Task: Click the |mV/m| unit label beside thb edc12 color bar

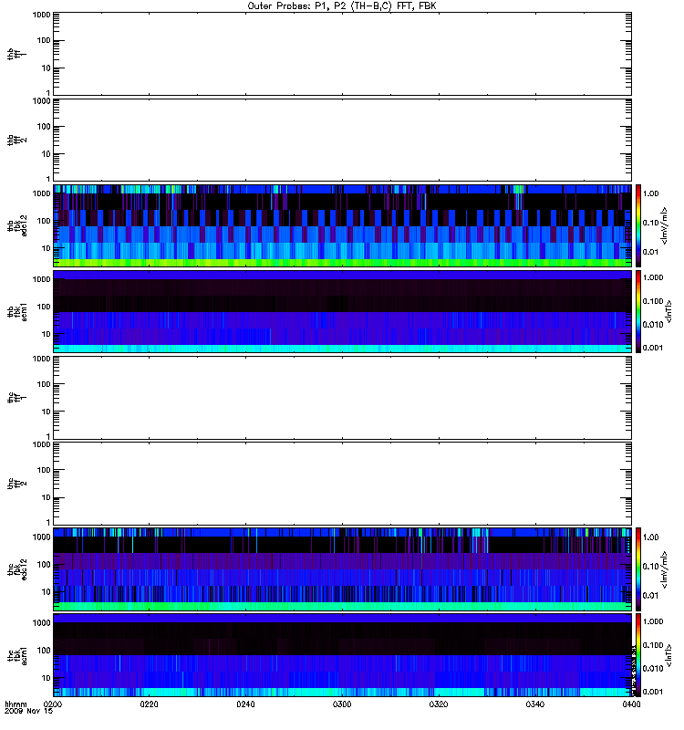Action: click(664, 225)
